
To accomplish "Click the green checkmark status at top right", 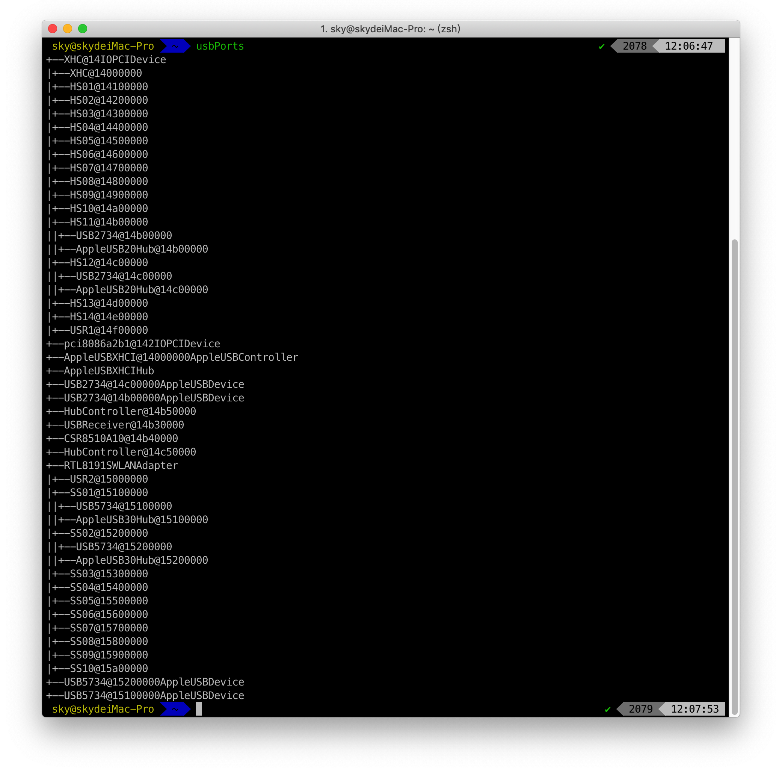I will pyautogui.click(x=601, y=47).
